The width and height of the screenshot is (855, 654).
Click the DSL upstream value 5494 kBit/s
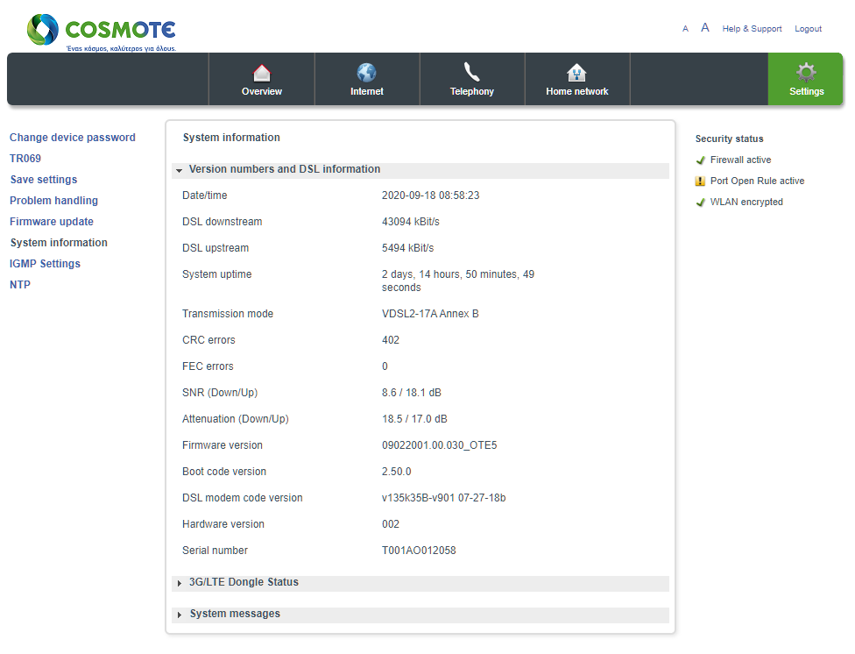click(408, 248)
